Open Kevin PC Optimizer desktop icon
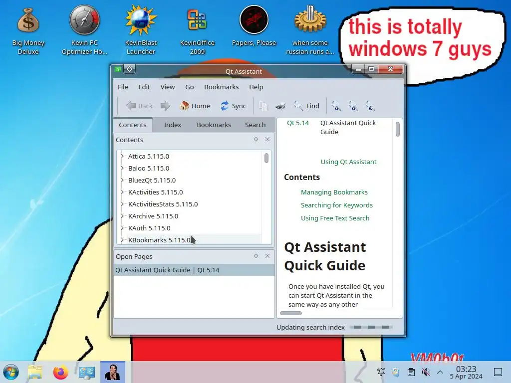The image size is (511, 383). 84,30
